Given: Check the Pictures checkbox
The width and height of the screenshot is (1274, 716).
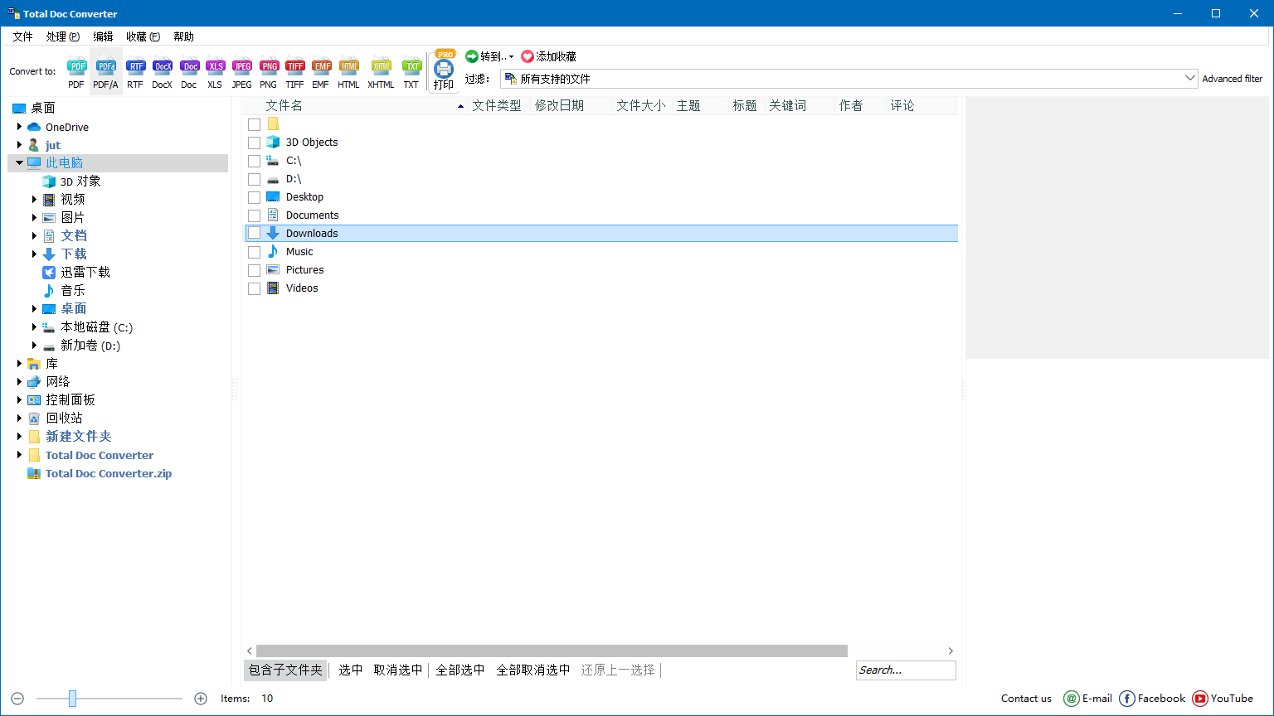Looking at the screenshot, I should (x=255, y=270).
